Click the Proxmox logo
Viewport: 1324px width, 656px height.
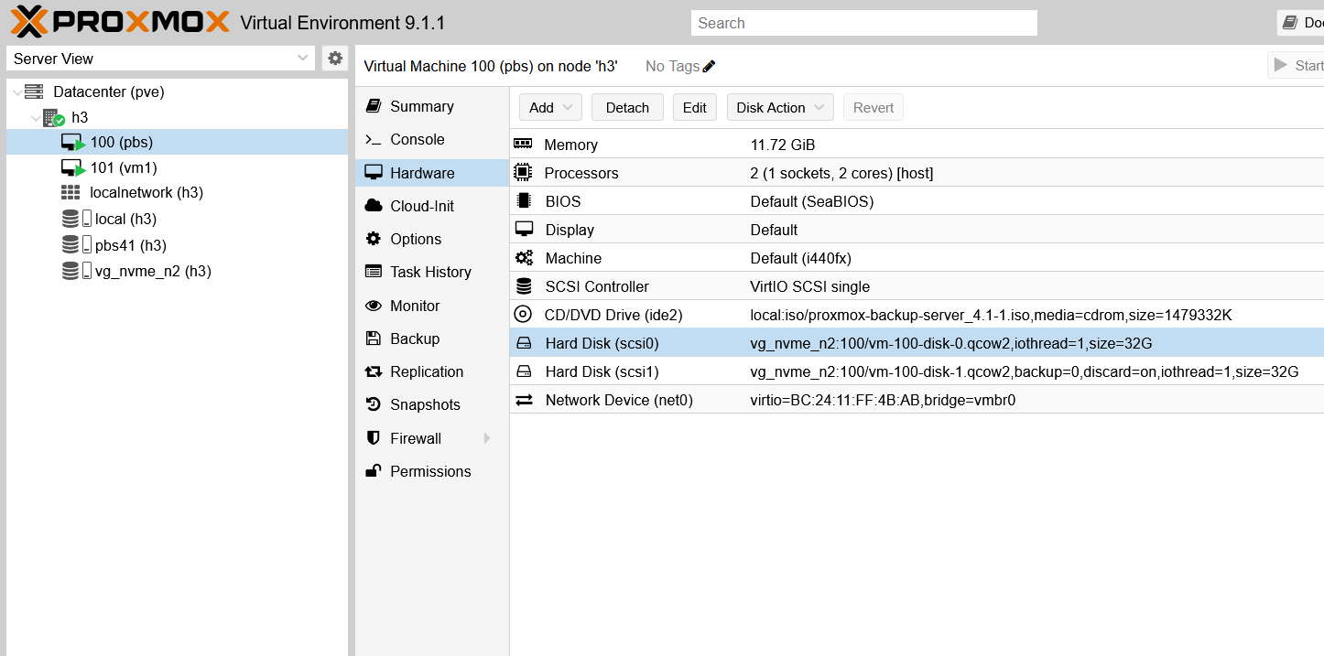click(119, 21)
